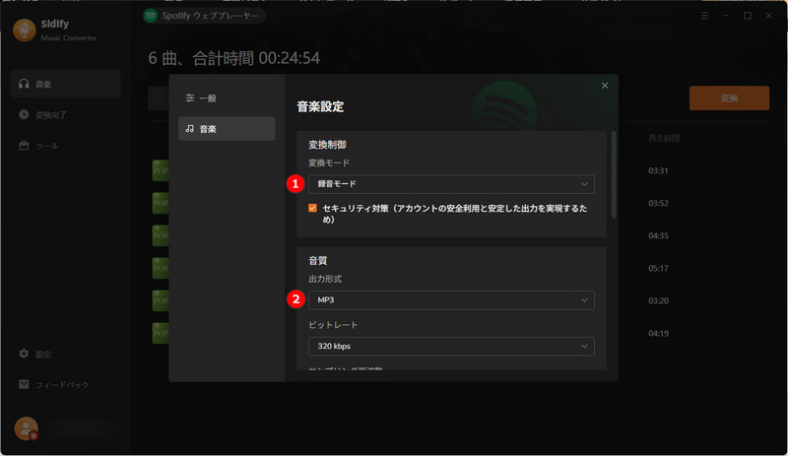
Task: Click the envelope icon beside フィードバック
Action: (x=24, y=384)
